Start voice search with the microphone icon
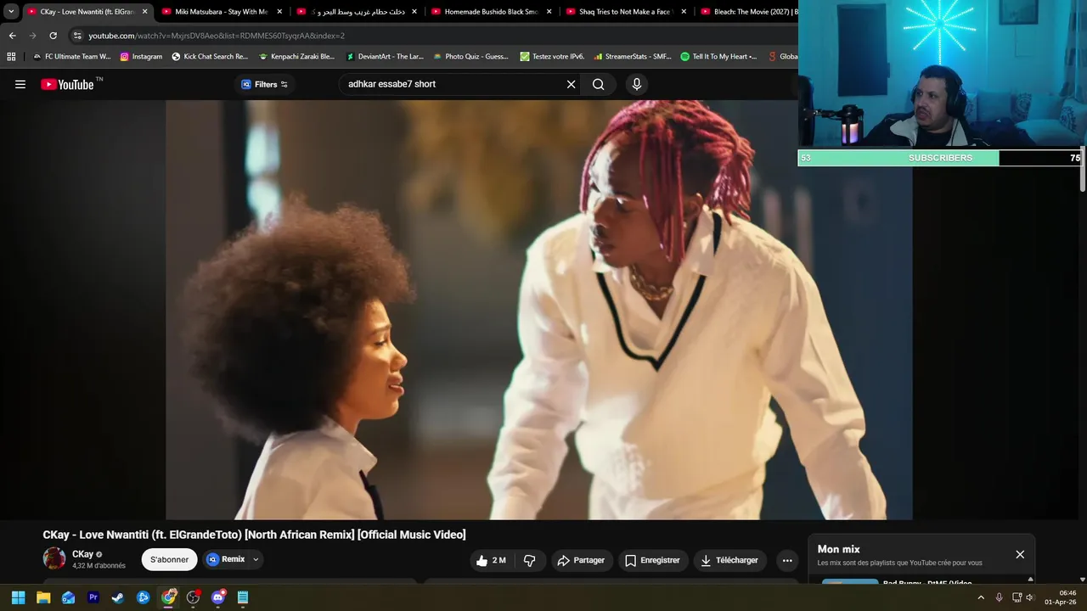Image resolution: width=1087 pixels, height=611 pixels. [x=636, y=84]
